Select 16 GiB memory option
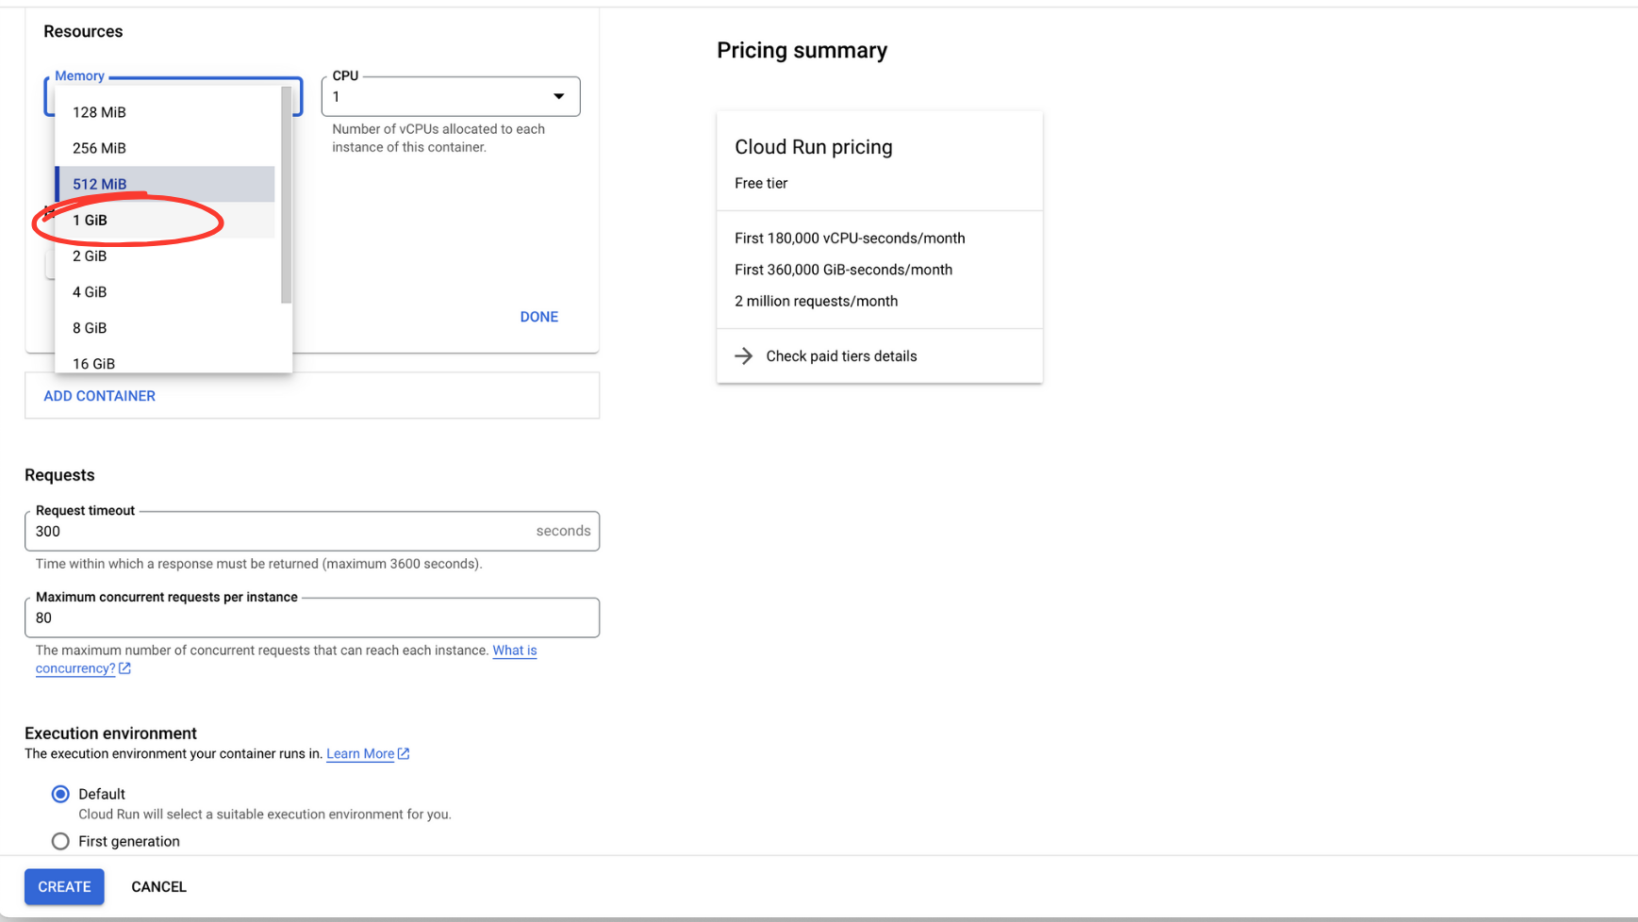This screenshot has width=1638, height=922. tap(93, 363)
